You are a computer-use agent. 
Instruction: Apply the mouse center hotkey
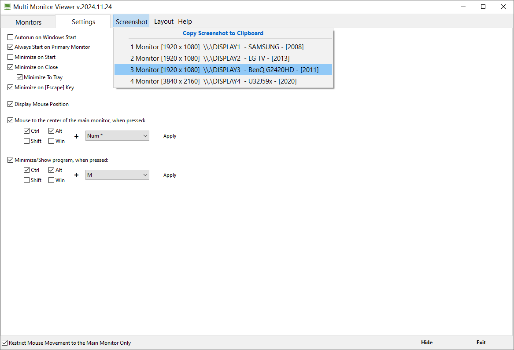tap(170, 136)
